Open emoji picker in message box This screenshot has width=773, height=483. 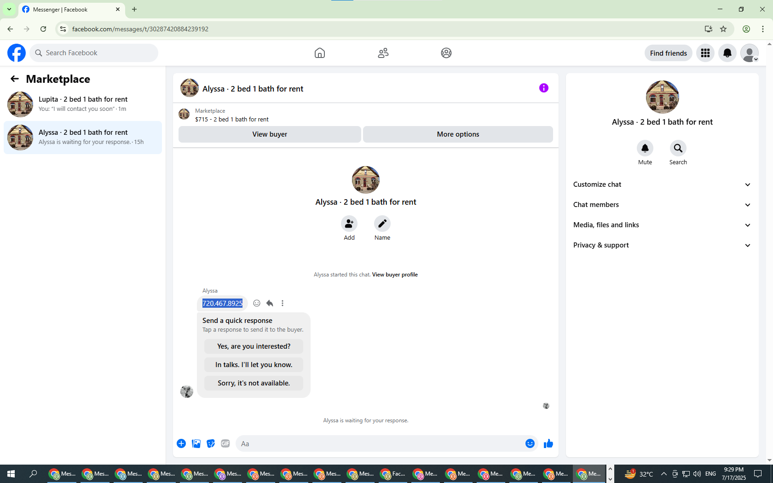[x=530, y=443]
